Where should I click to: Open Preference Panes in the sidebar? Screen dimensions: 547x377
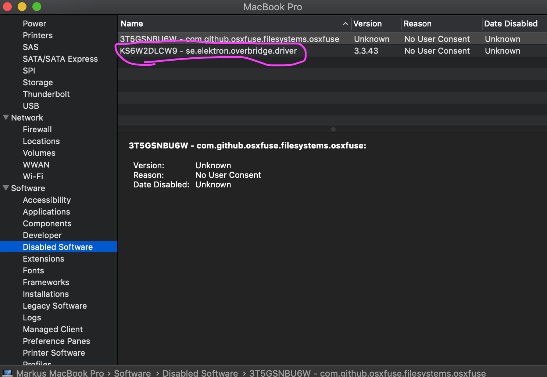(56, 341)
